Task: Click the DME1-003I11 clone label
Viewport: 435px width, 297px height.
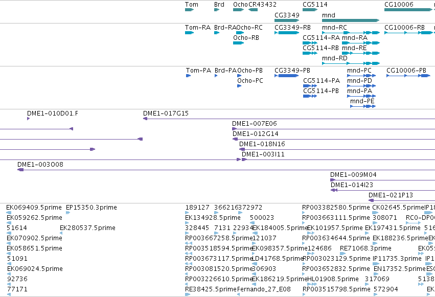Action: coord(263,154)
